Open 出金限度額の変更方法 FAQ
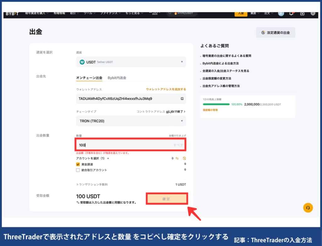 coord(217,78)
